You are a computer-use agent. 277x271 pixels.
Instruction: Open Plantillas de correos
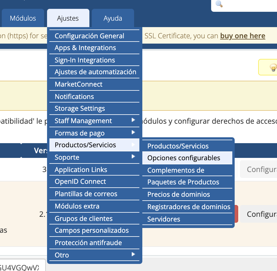(x=94, y=194)
